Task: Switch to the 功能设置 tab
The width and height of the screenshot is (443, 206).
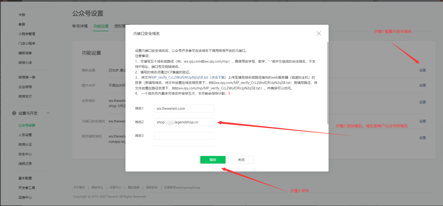Action: (x=101, y=26)
